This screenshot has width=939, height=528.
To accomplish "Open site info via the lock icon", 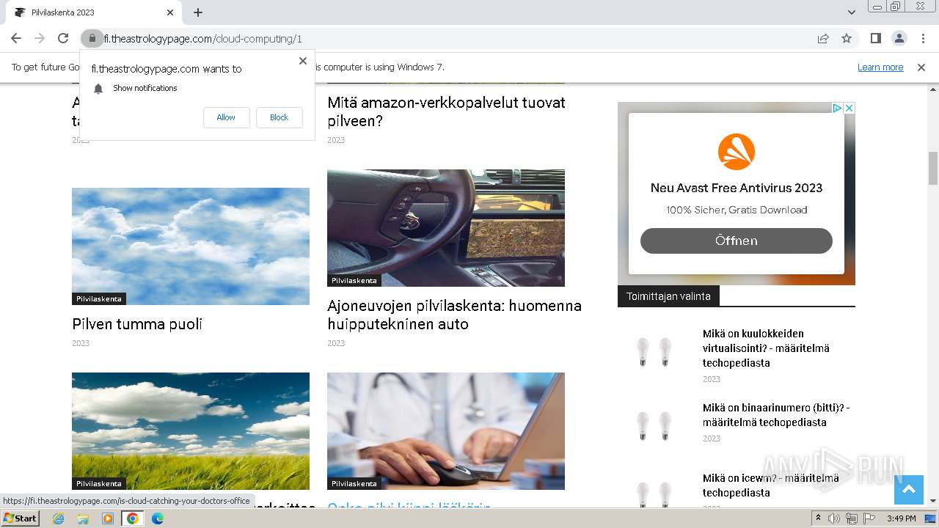I will (92, 38).
